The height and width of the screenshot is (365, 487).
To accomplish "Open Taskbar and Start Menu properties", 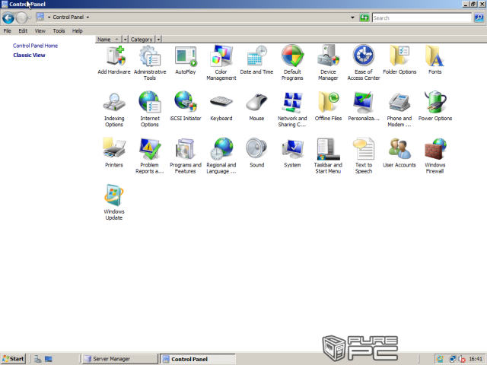I will point(328,156).
